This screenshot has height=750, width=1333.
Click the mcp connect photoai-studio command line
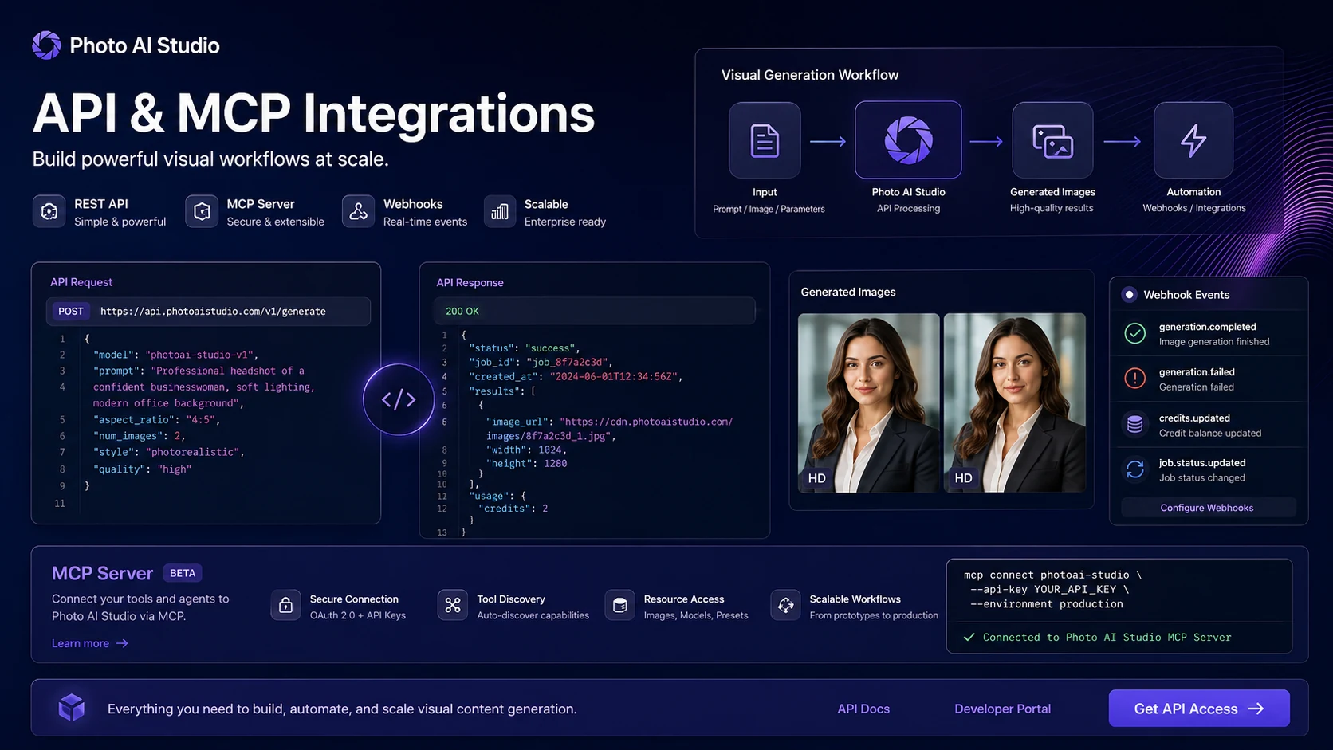tap(1052, 575)
